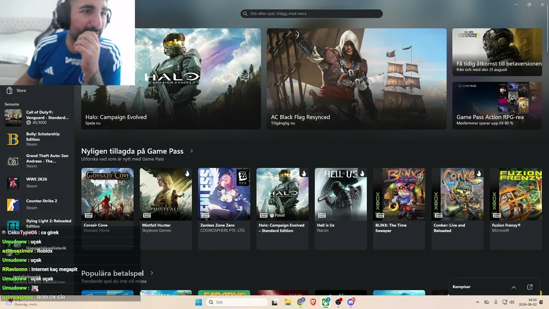Open the BLiNX: The Time Sweeper cover
The height and width of the screenshot is (309, 549).
pyautogui.click(x=399, y=194)
